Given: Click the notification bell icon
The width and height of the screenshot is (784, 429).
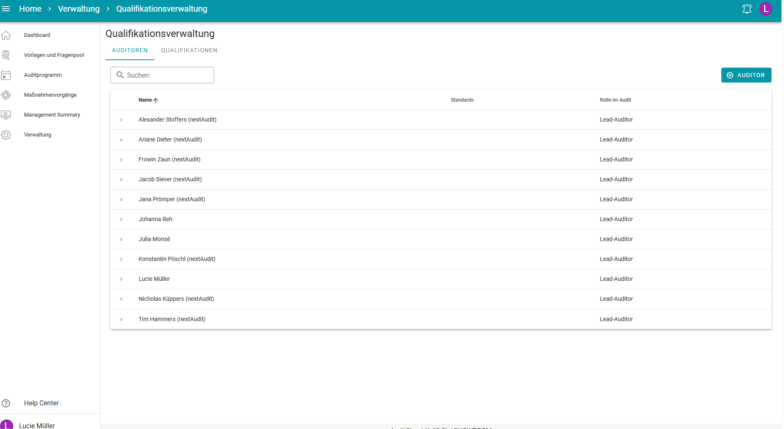Looking at the screenshot, I should coord(747,9).
